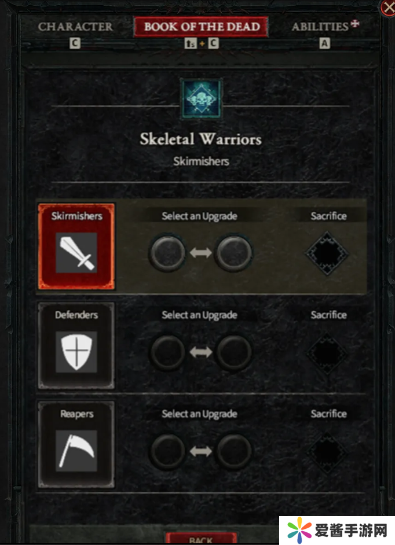395x545 pixels.
Task: Choose the left Defenders upgrade circle
Action: [x=167, y=352]
